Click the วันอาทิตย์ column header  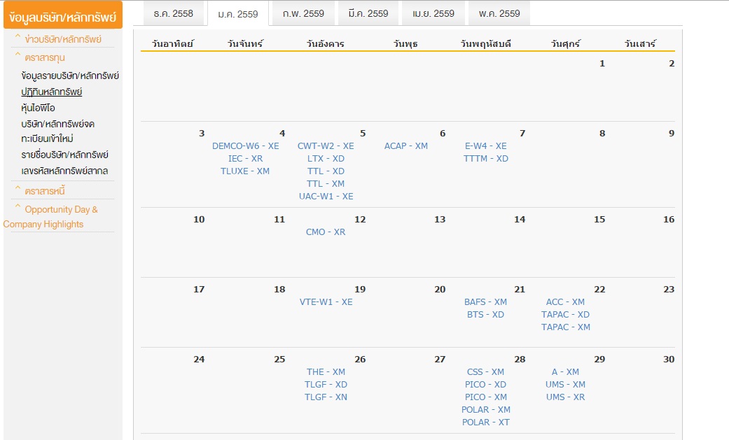172,43
